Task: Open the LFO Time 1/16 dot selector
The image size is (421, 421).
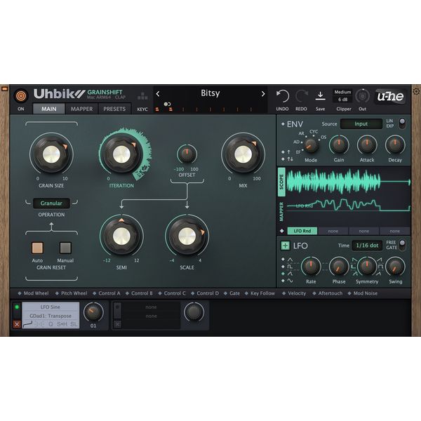Action: (366, 245)
